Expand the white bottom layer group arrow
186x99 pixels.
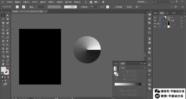pos(165,26)
